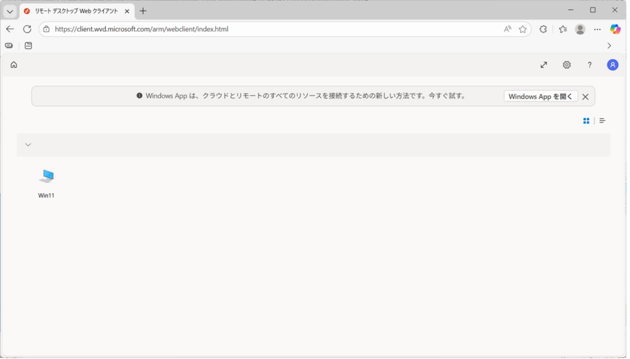Click the Home icon in web client toolbar
Screen dimensions: 630x359
pos(14,65)
